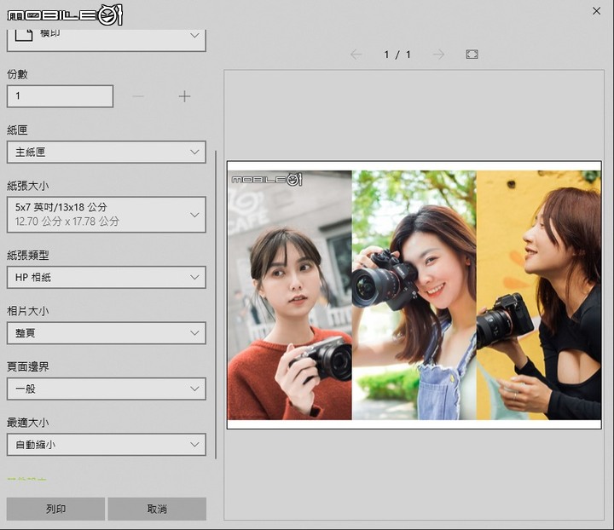
Task: Click the print preview image
Action: [414, 295]
